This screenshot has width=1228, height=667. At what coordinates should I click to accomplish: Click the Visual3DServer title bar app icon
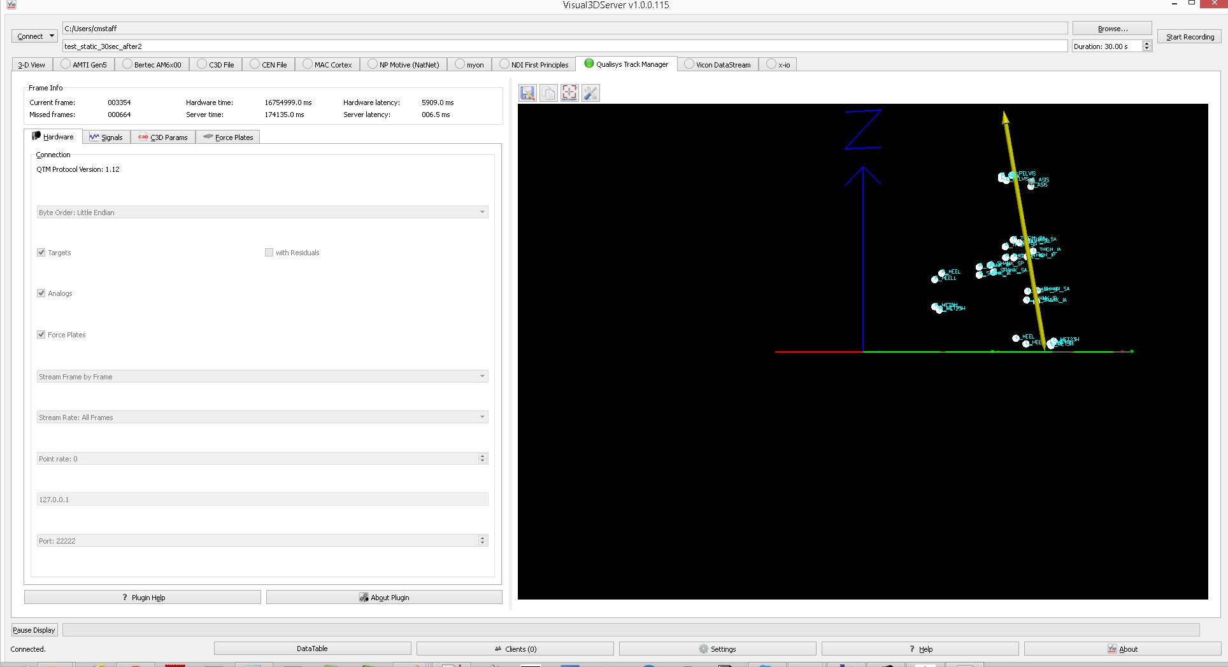[11, 4]
